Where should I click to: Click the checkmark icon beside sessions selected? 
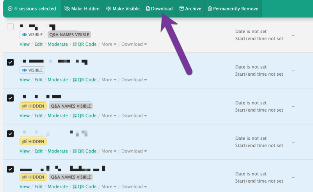(x=10, y=9)
